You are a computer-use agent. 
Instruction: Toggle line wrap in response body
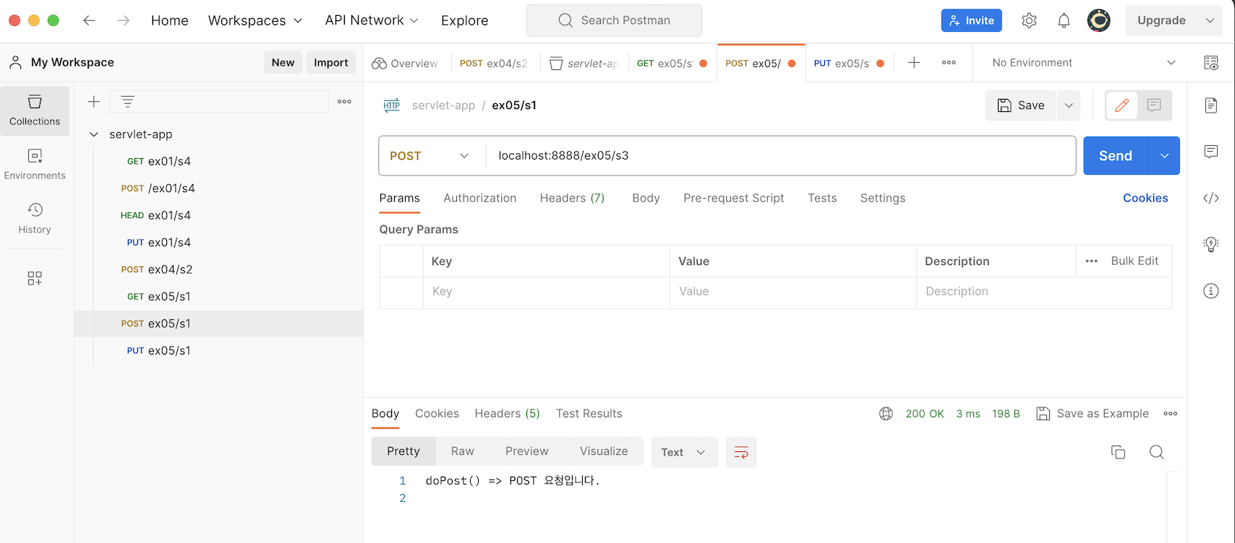click(741, 452)
